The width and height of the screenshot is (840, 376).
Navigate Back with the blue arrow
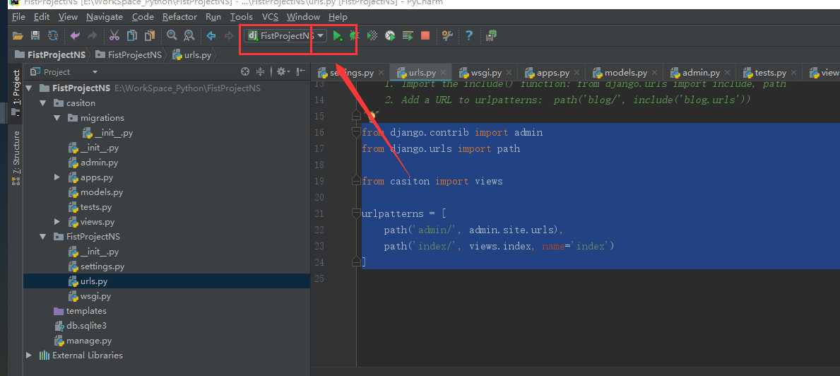[212, 36]
